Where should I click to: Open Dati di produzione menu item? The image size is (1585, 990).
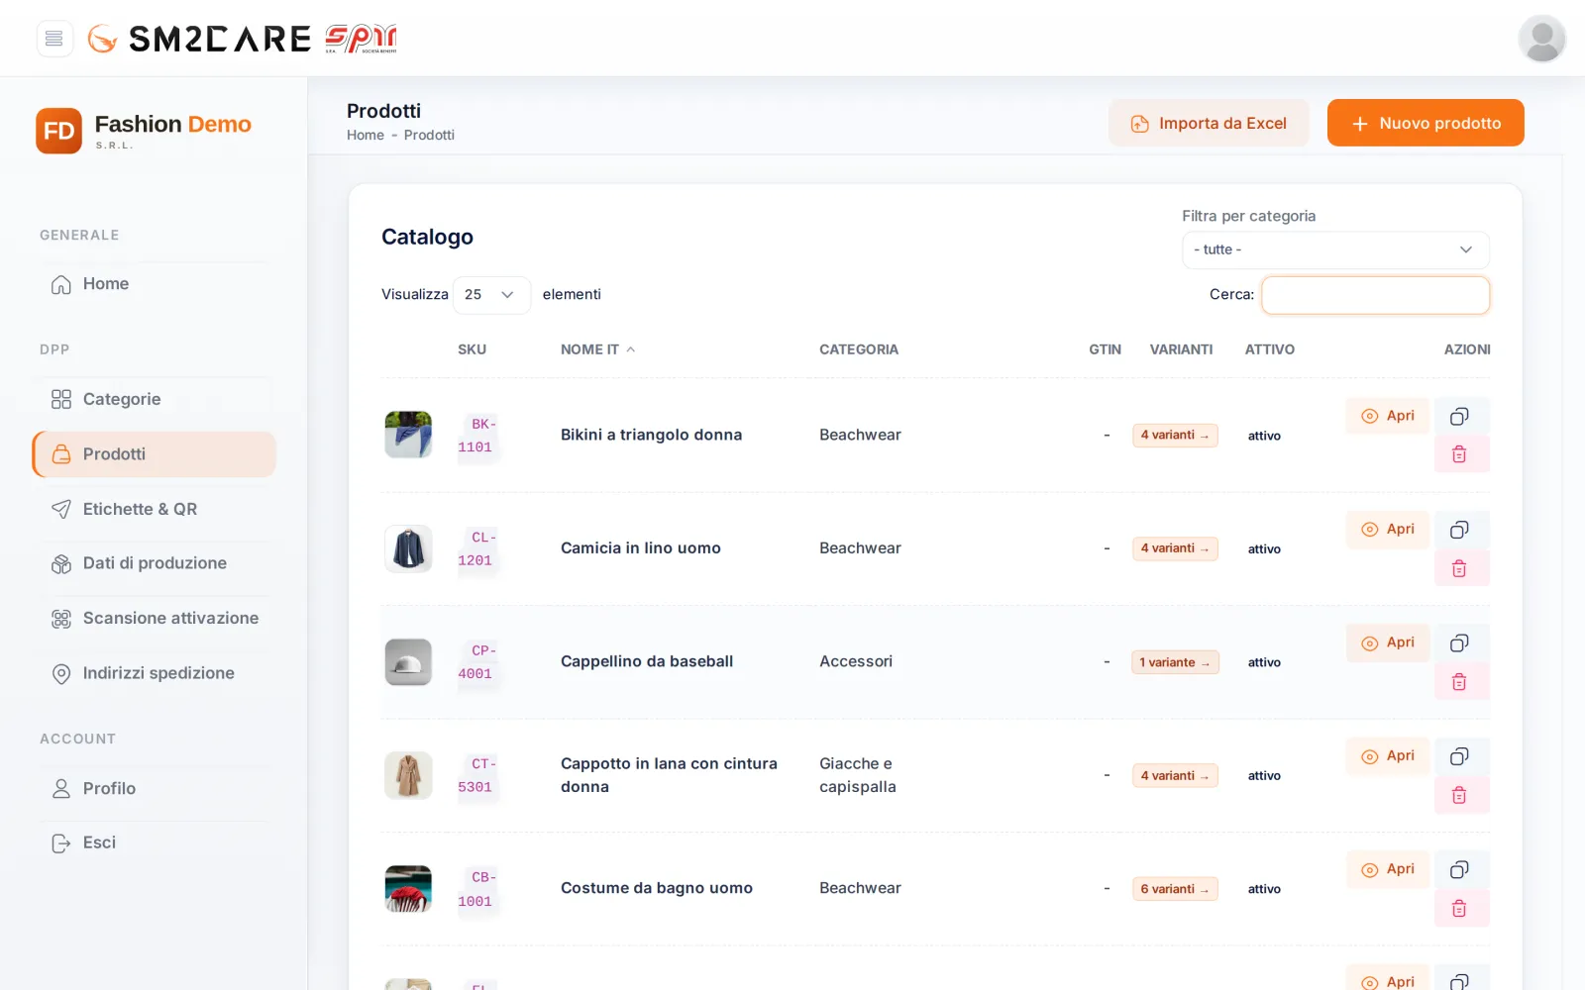155,563
